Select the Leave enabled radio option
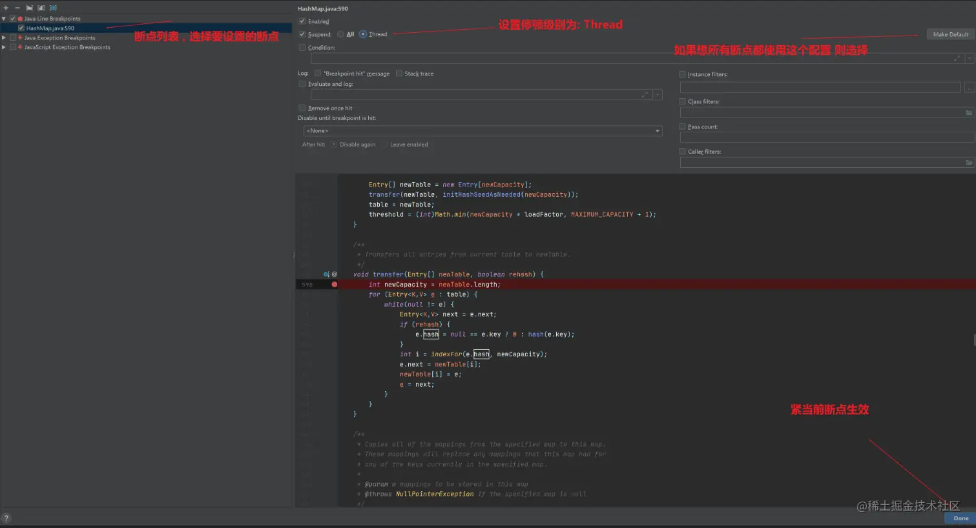The width and height of the screenshot is (976, 528). pyautogui.click(x=384, y=145)
